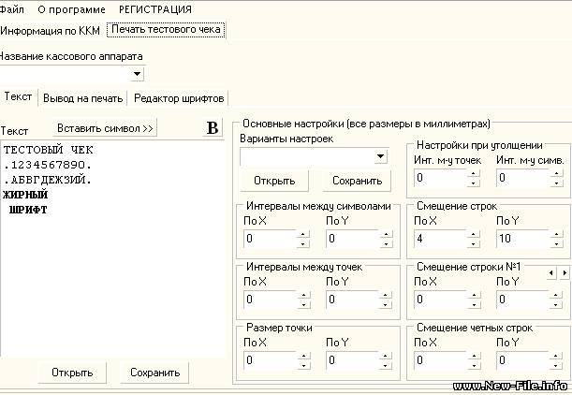Decrease Инт. м-у симв. value
Image resolution: width=572 pixels, height=395 pixels.
tap(556, 183)
